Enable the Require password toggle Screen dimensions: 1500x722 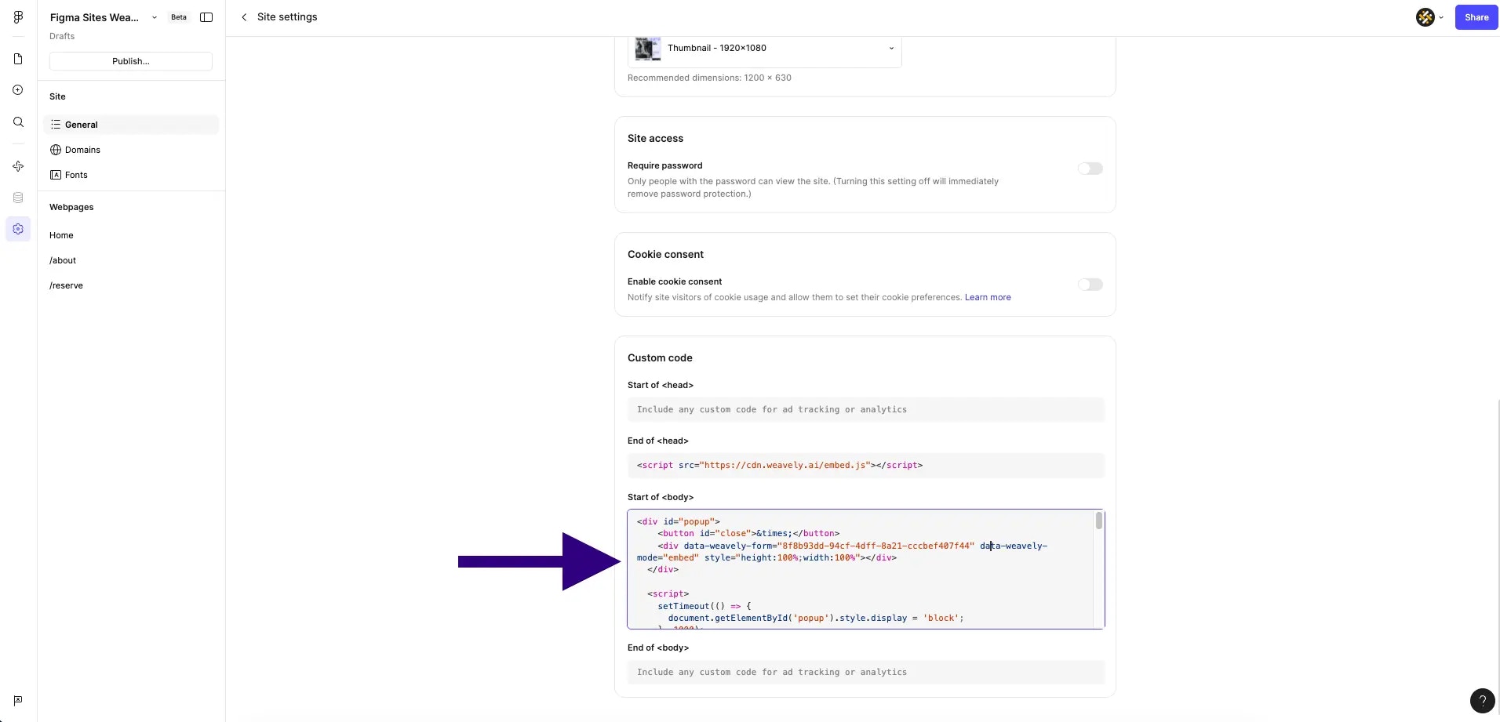point(1090,168)
